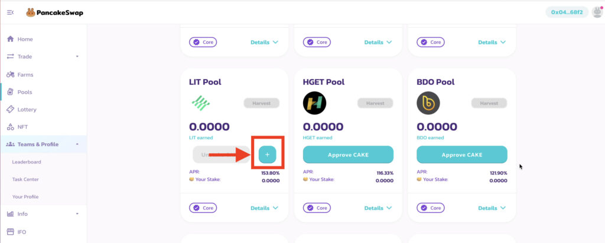Collapse sidebar with the menu toggle icon
The image size is (605, 243).
(x=11, y=13)
